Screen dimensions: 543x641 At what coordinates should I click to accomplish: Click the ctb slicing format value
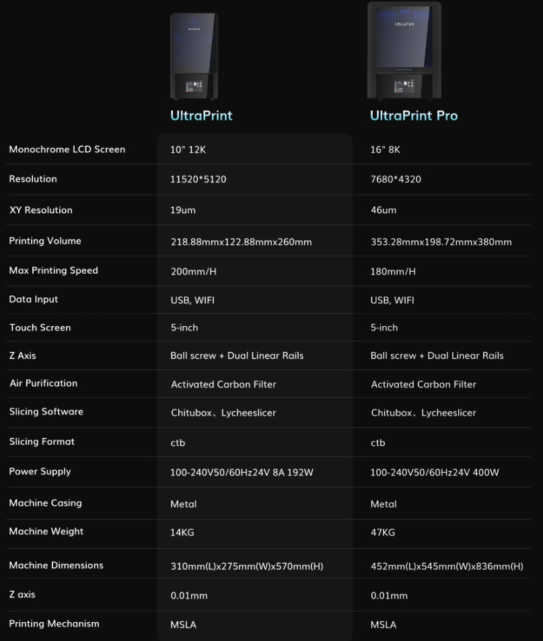point(177,443)
